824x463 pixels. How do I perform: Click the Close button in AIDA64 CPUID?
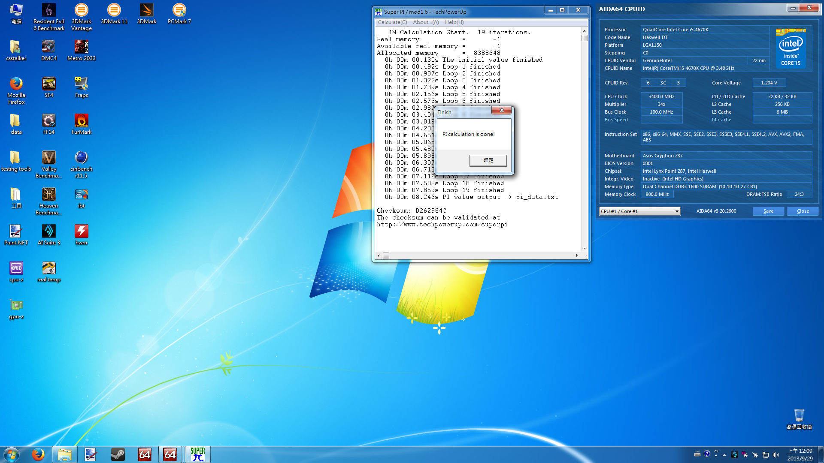803,211
